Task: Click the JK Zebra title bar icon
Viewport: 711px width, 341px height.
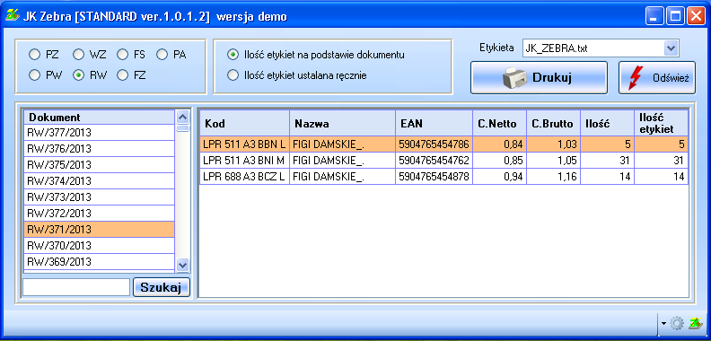Action: pos(12,16)
